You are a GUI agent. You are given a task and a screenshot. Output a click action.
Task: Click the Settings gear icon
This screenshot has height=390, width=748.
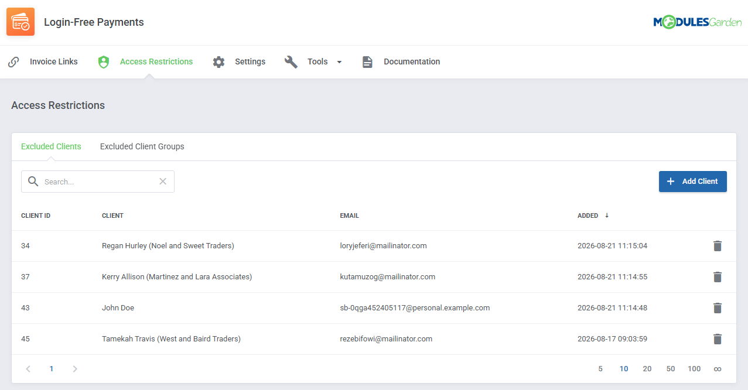[218, 61]
